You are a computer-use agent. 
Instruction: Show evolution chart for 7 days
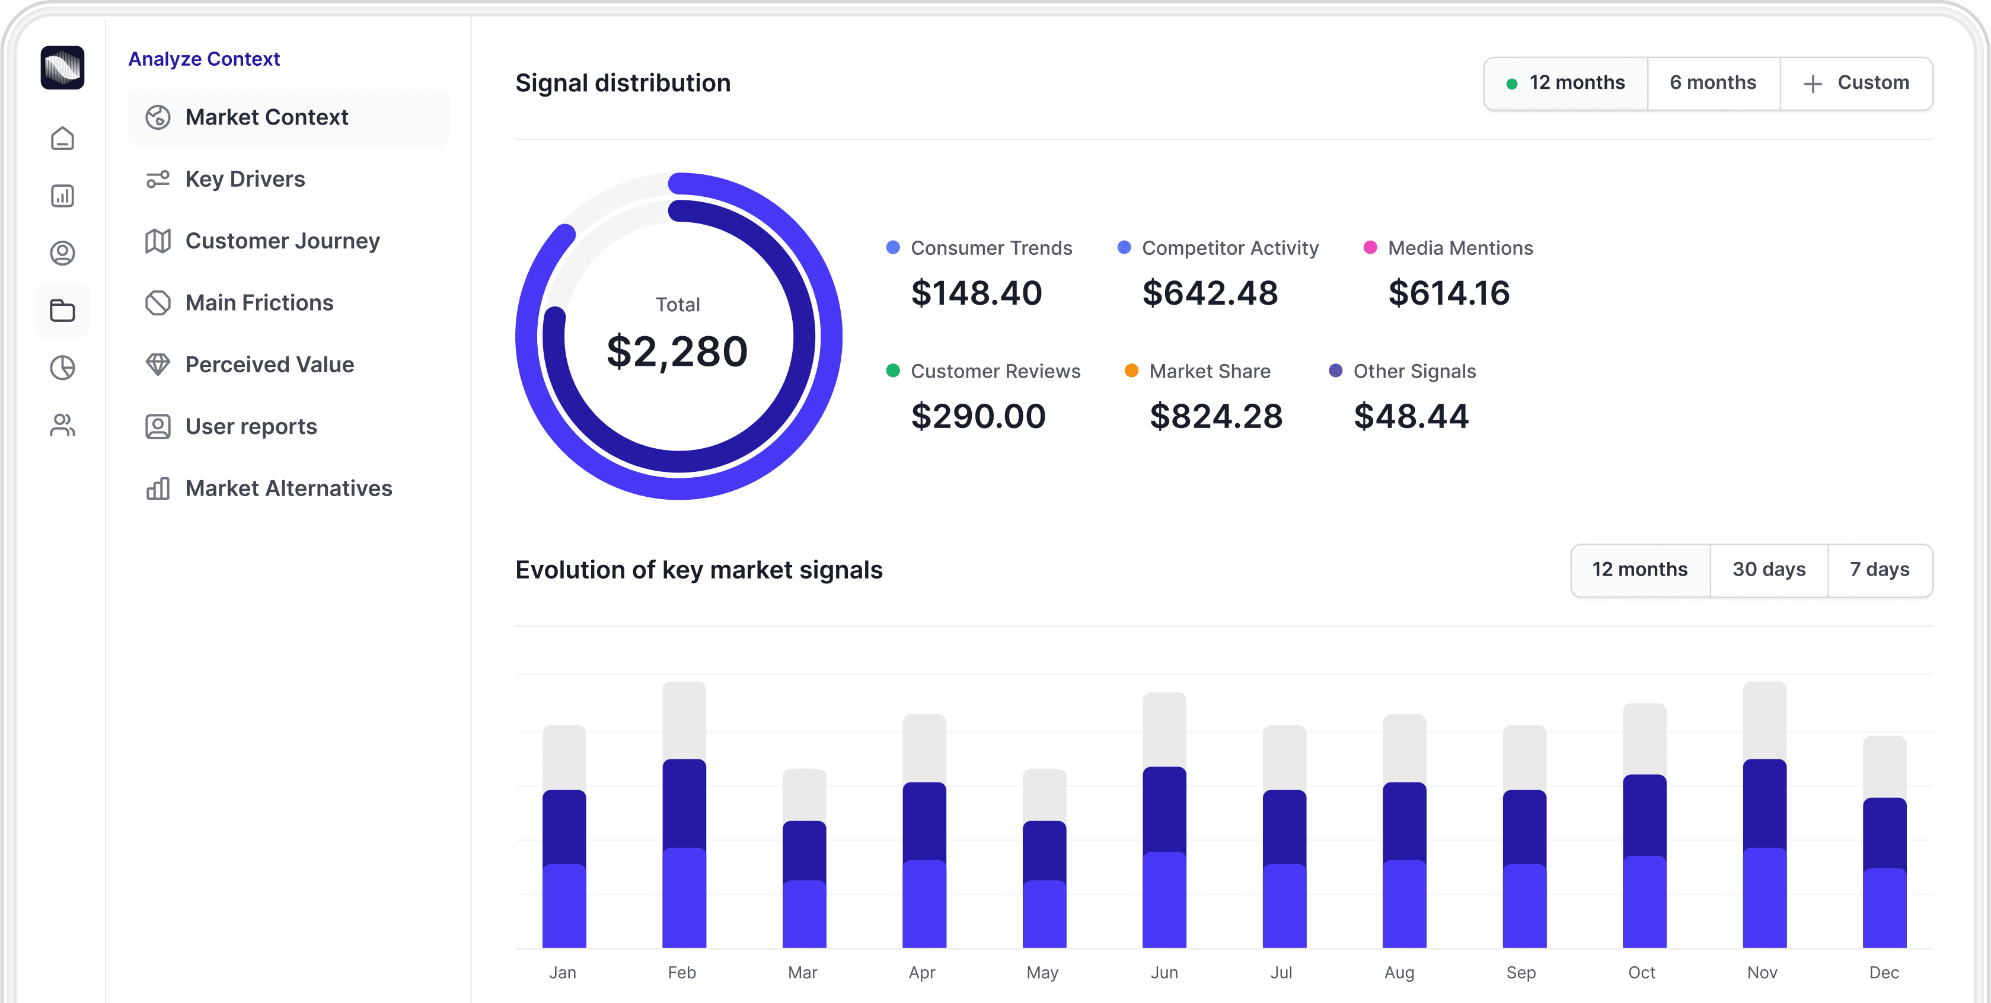[x=1879, y=570]
